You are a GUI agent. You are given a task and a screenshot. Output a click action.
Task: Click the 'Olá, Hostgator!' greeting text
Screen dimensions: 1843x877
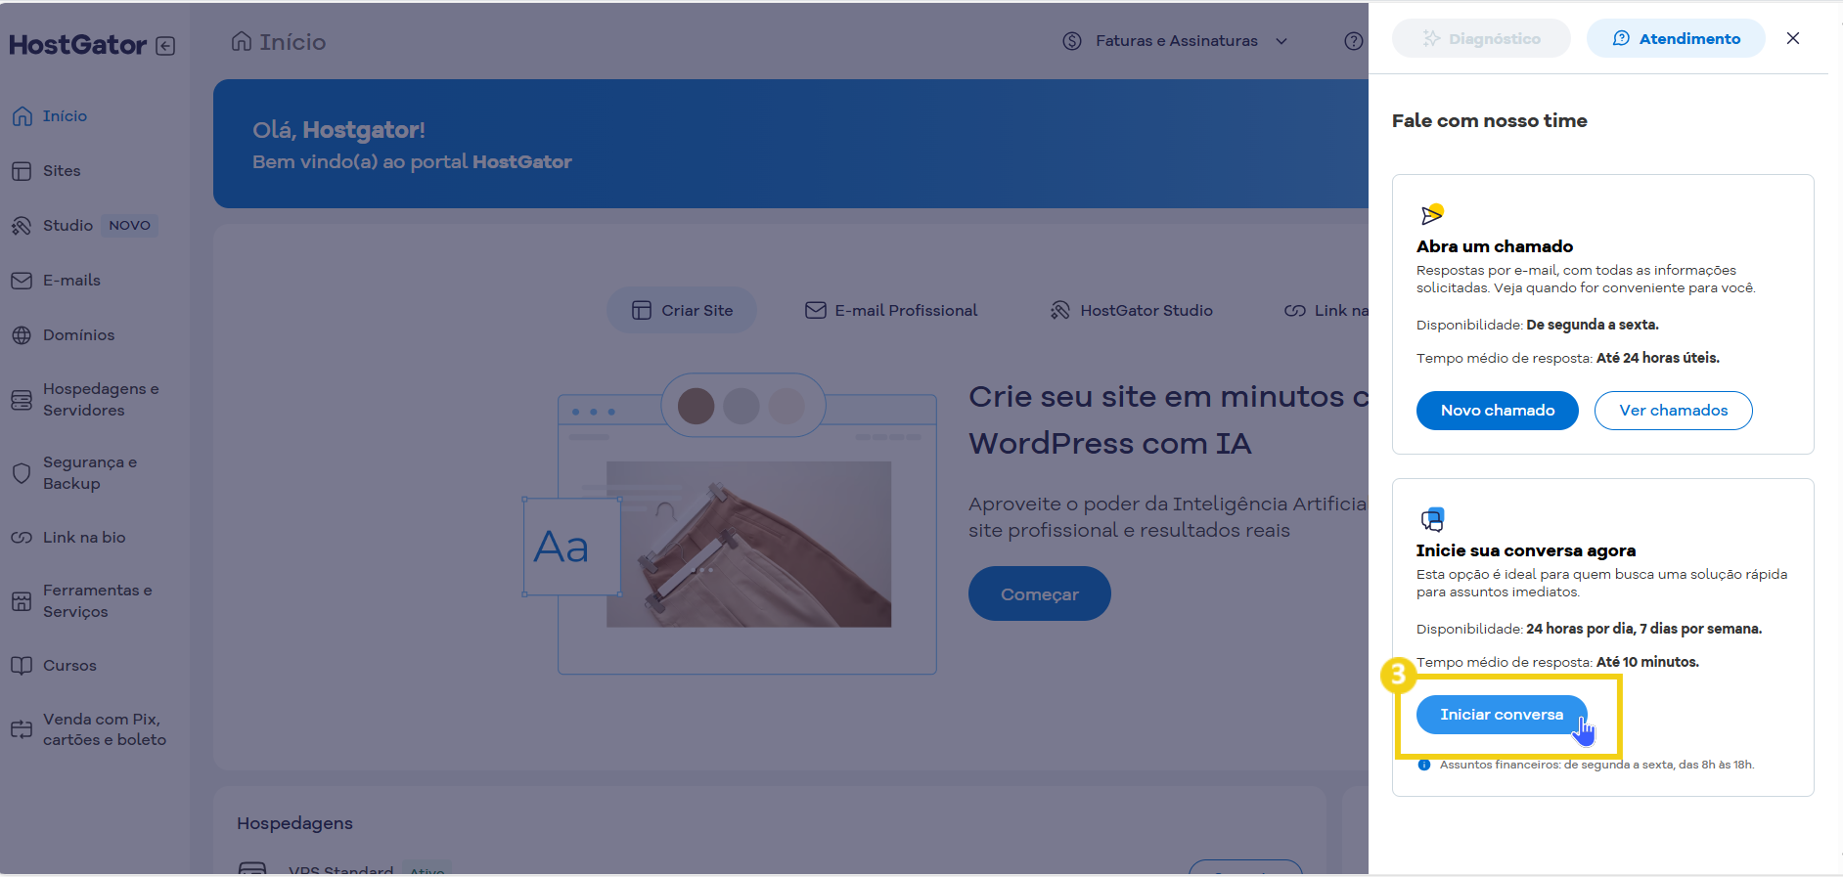(x=338, y=130)
